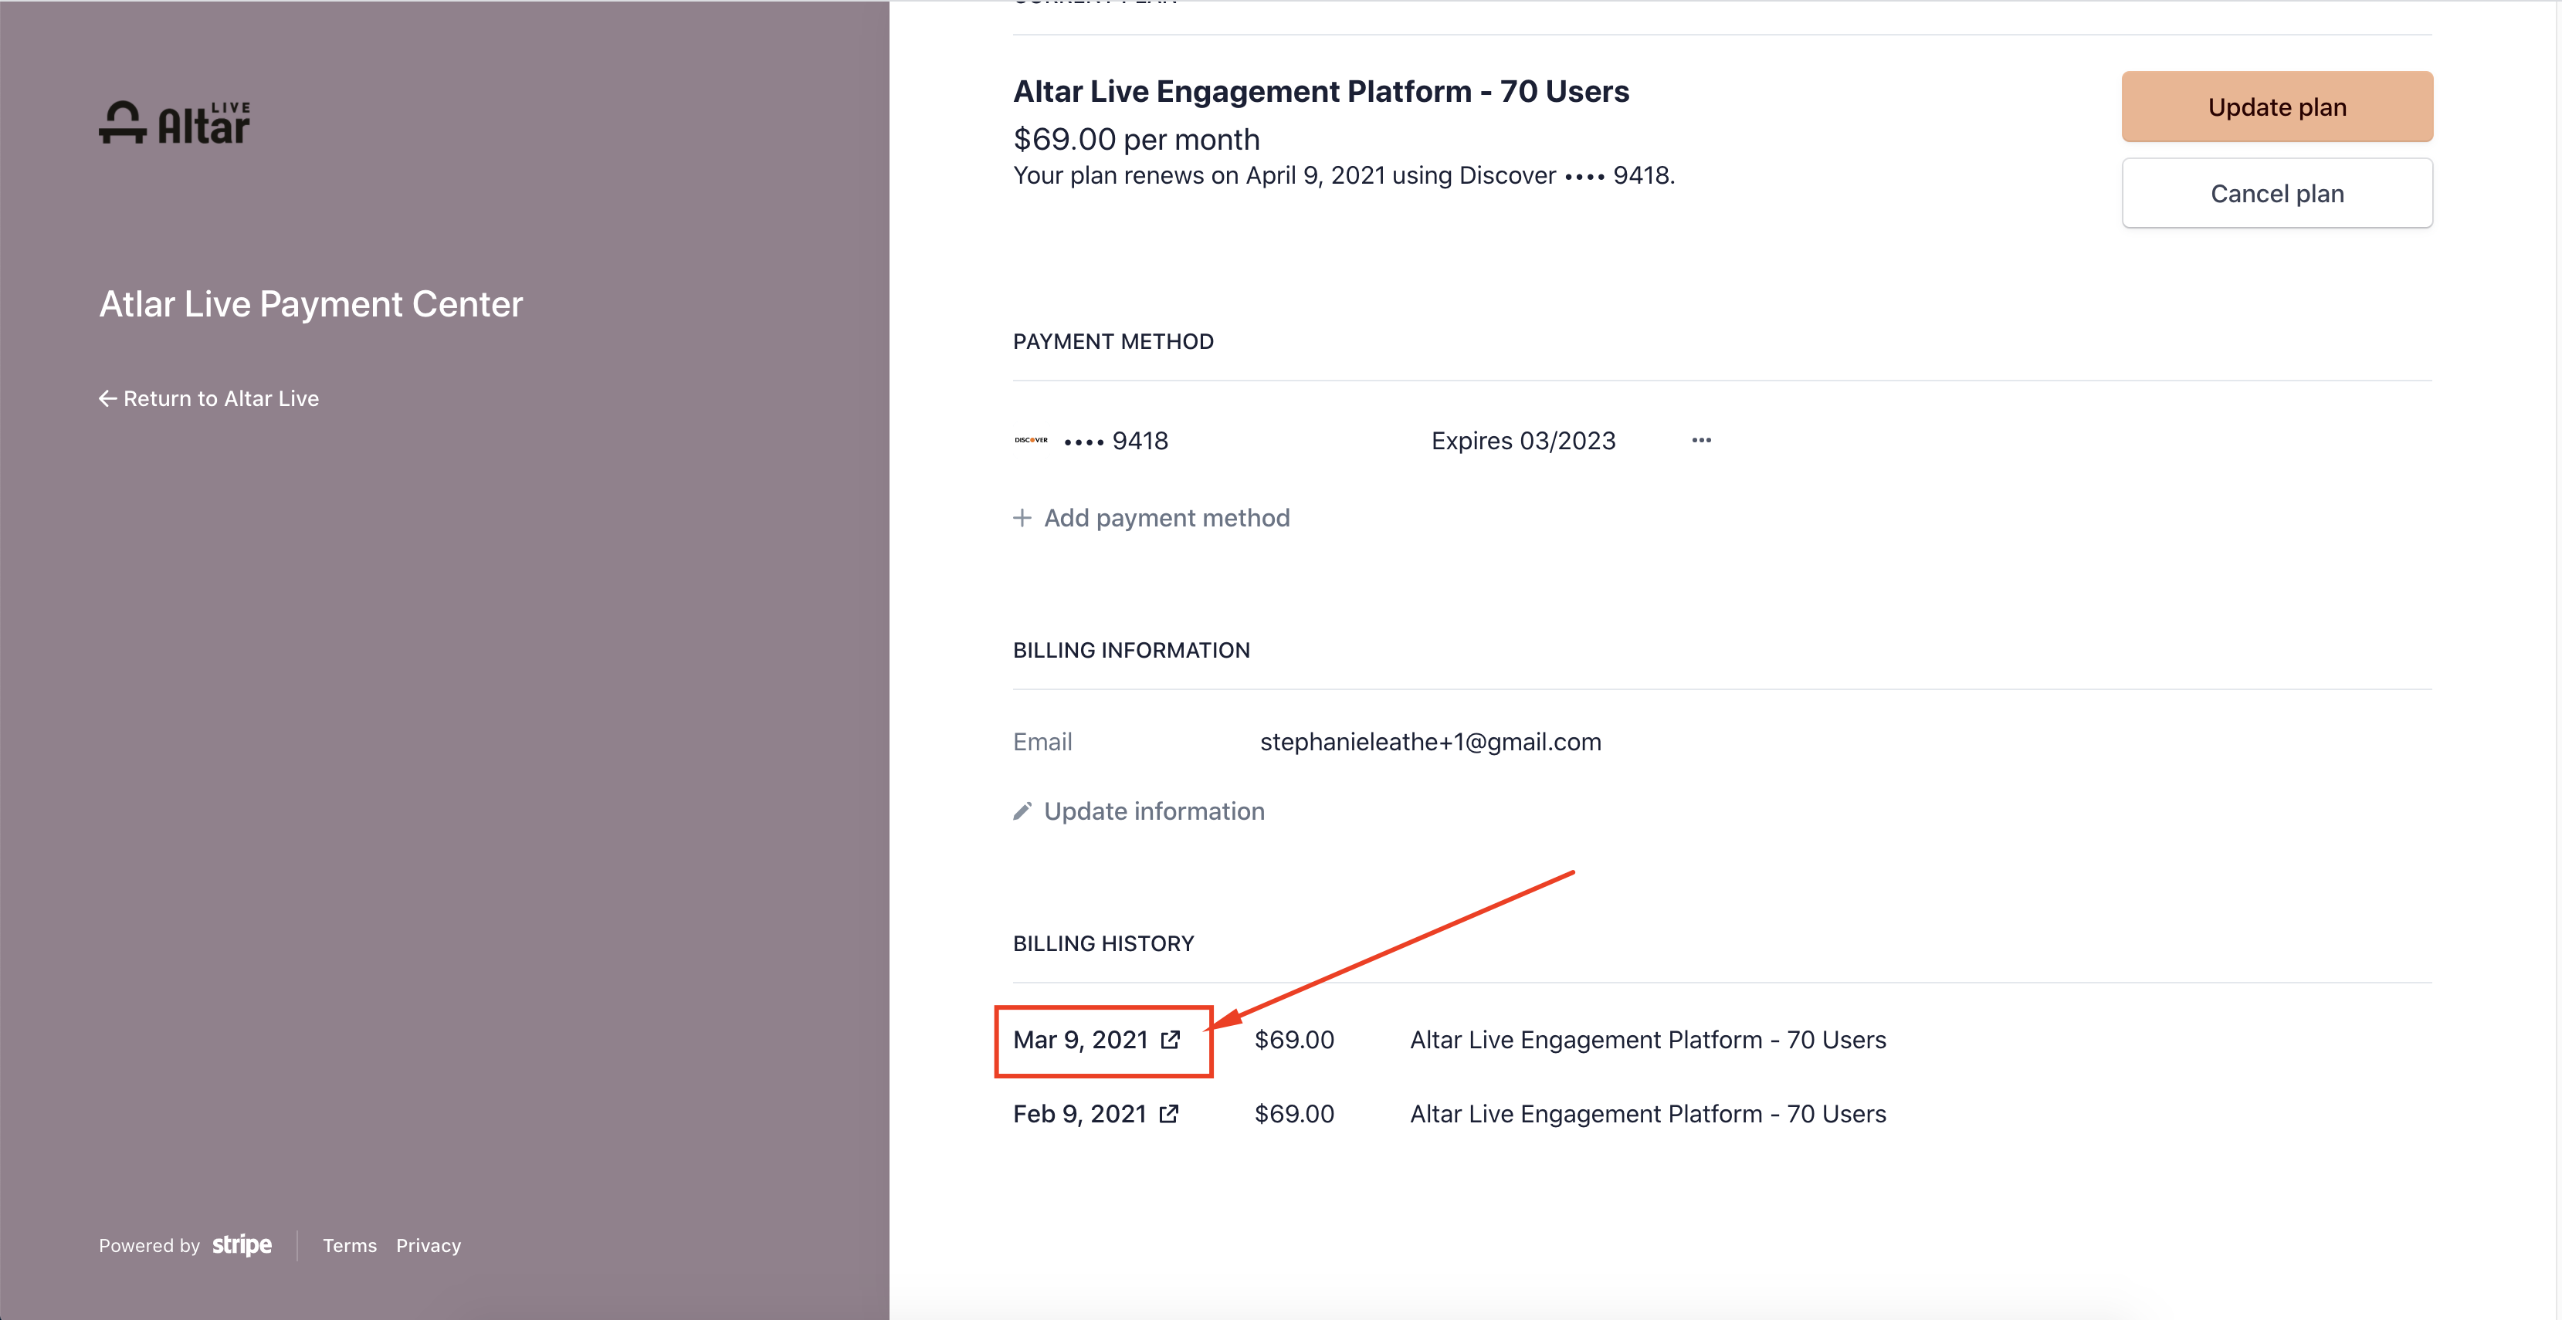Viewport: 2562px width, 1320px height.
Task: Click the Discover card logo icon
Action: [x=1030, y=440]
